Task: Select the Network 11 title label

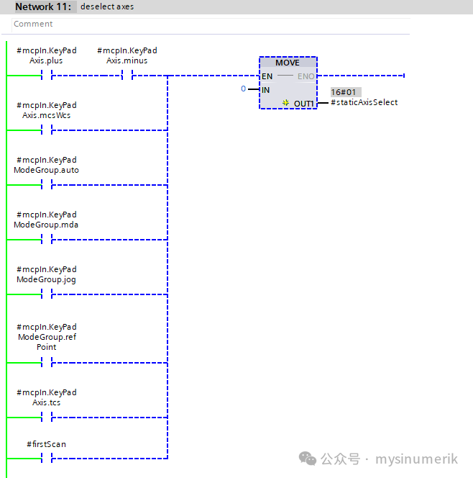Action: (x=43, y=6)
